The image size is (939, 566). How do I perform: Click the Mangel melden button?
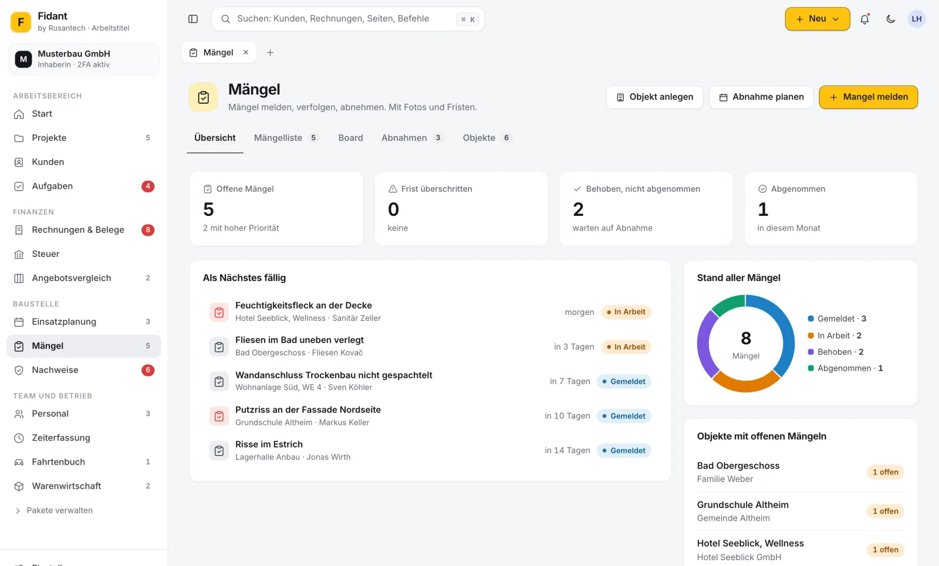[x=869, y=97]
